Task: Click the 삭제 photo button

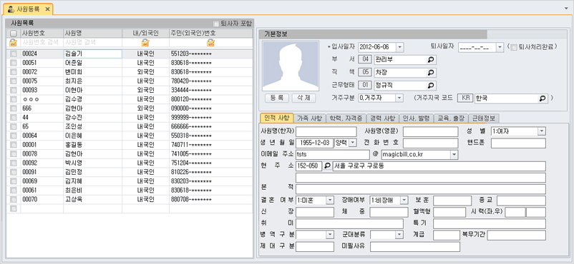Action: click(x=304, y=98)
